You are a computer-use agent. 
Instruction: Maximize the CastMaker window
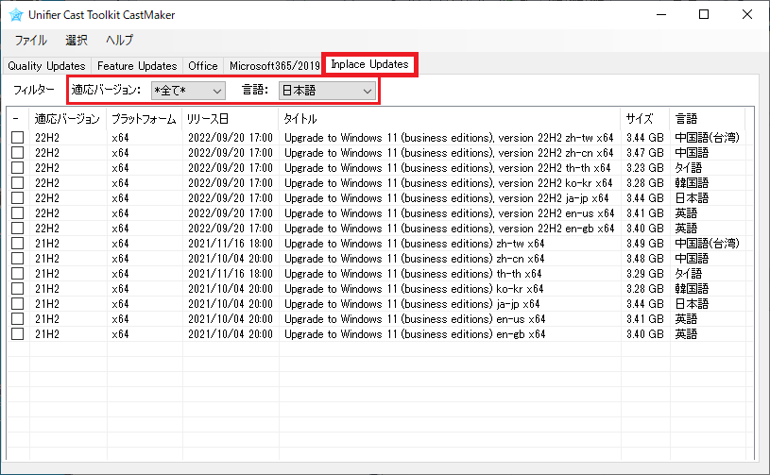coord(704,15)
